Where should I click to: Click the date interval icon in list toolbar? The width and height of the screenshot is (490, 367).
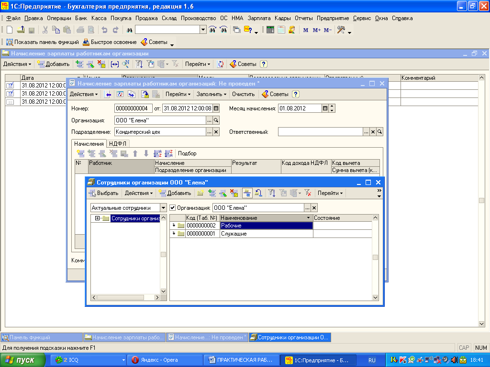coord(115,64)
